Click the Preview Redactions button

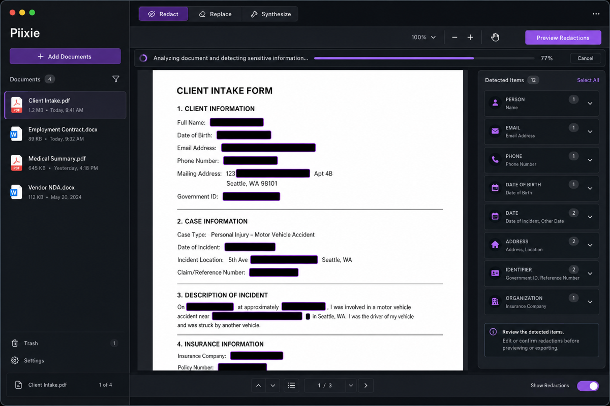click(563, 38)
